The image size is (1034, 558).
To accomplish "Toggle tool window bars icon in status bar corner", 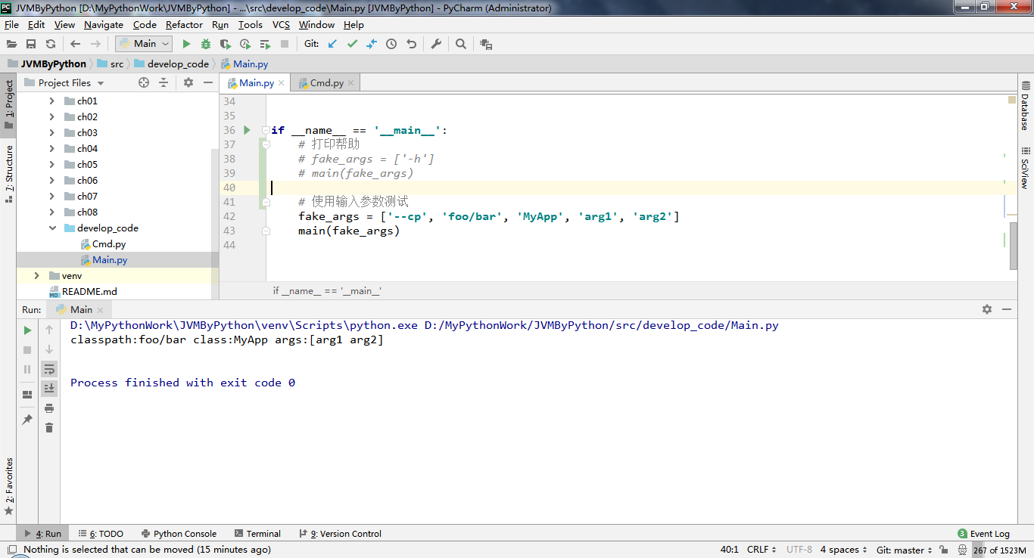I will pos(11,550).
